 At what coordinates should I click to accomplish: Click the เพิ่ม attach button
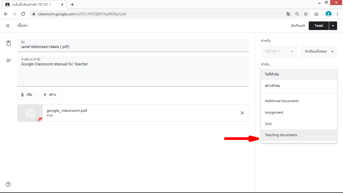coord(27,95)
